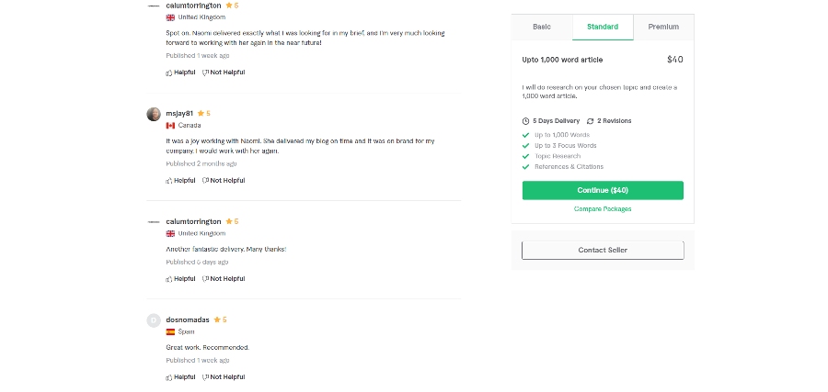Open dosnomadas's avatar circle
Screen dimensions: 828x392
tap(154, 320)
